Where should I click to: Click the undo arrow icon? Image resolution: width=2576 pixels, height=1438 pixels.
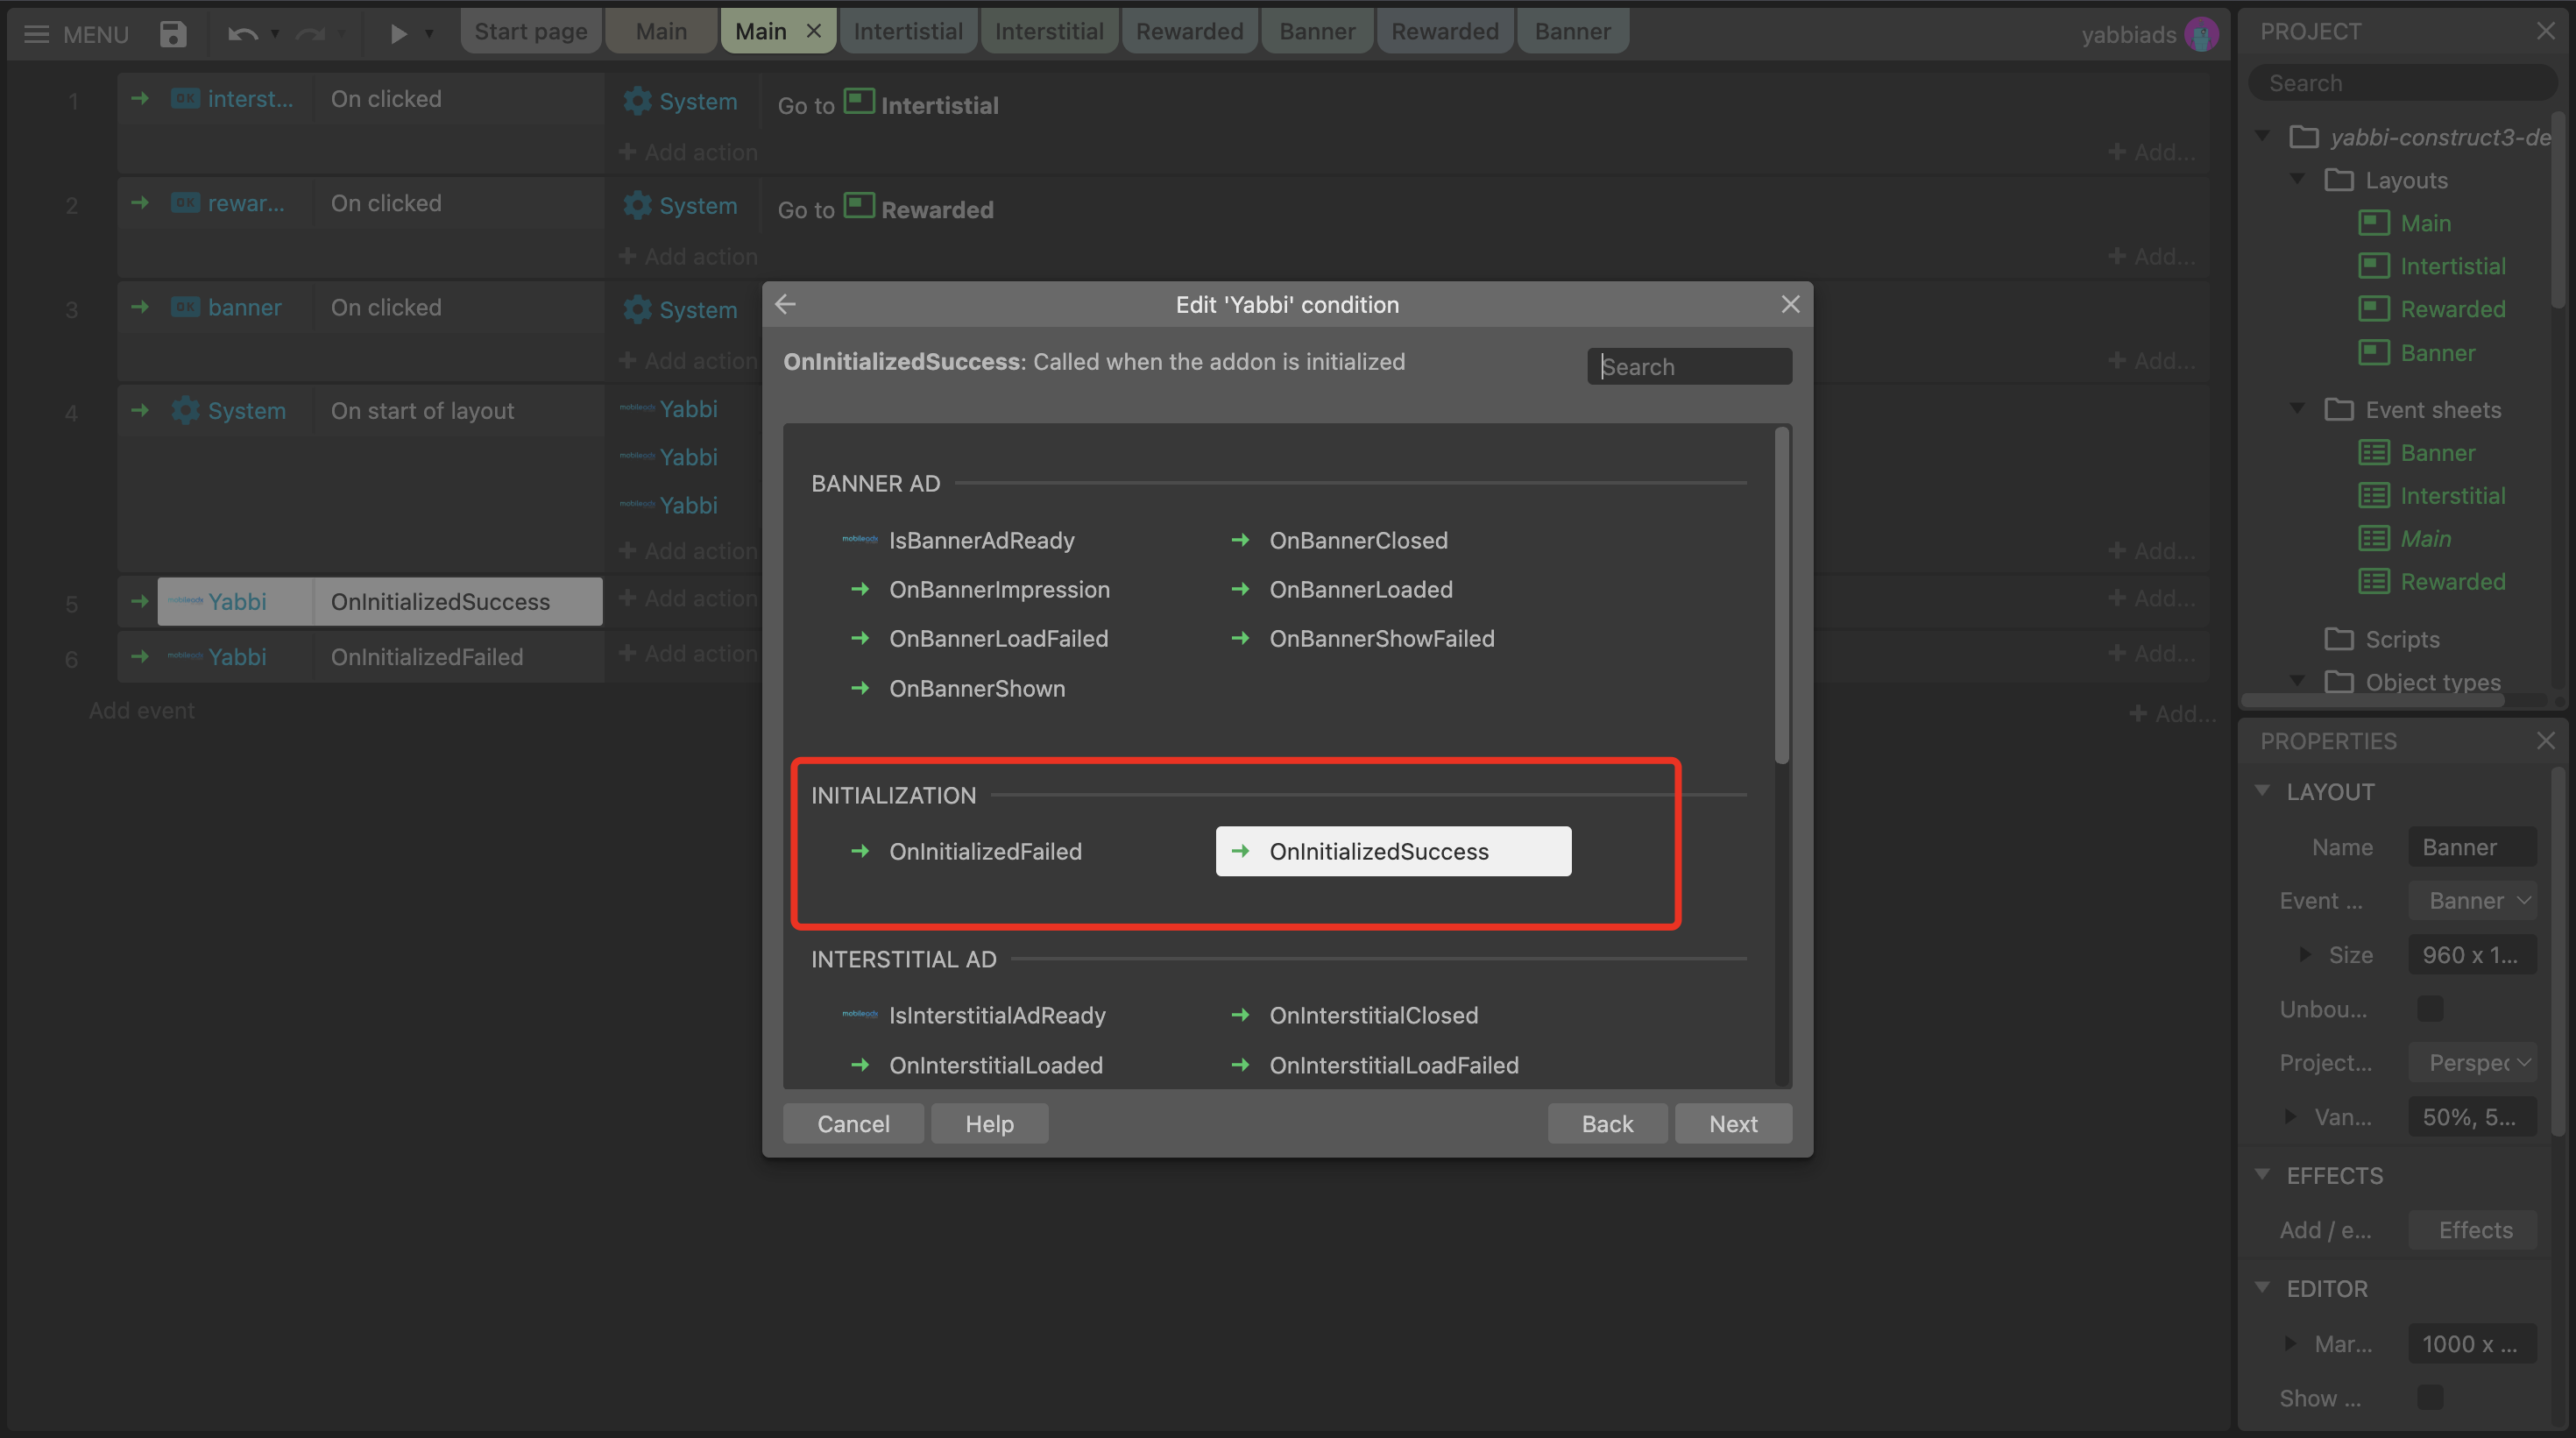click(242, 33)
